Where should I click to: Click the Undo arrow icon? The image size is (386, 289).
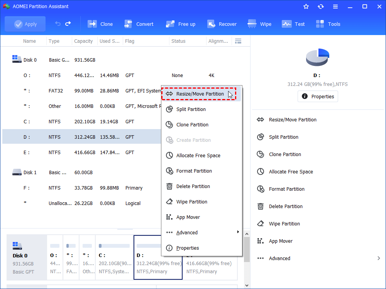coord(58,24)
